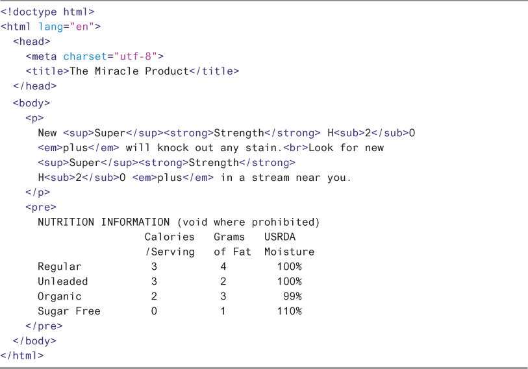Click the closing html tag
The image size is (528, 369).
point(22,355)
